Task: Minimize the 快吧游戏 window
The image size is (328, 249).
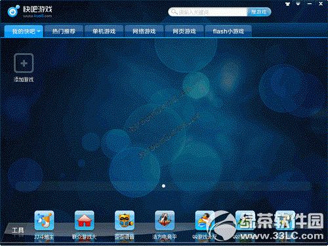Action: tap(310, 4)
